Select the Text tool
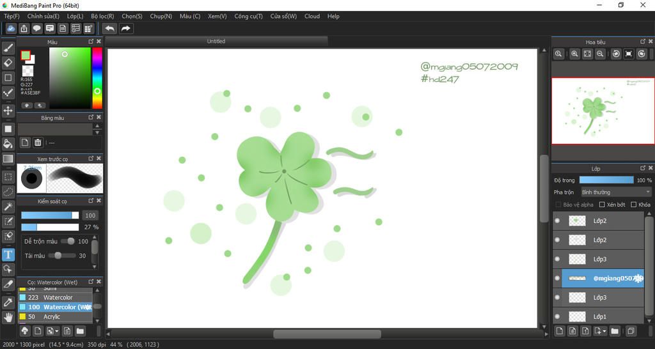This screenshot has height=349, width=655. click(x=8, y=254)
